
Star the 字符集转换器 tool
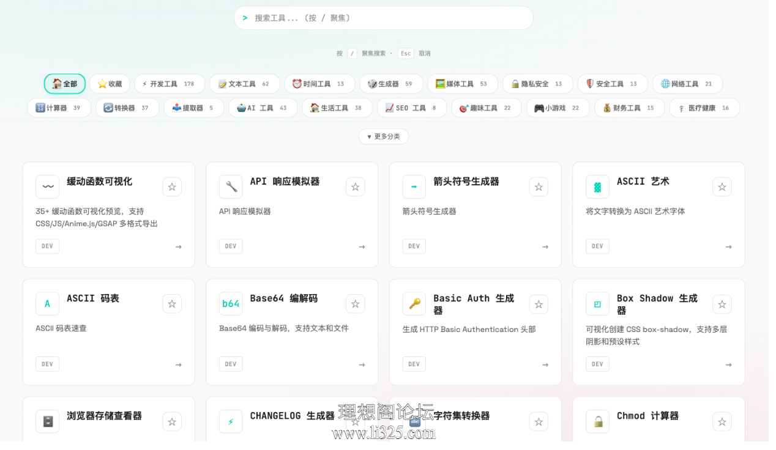pyautogui.click(x=539, y=421)
